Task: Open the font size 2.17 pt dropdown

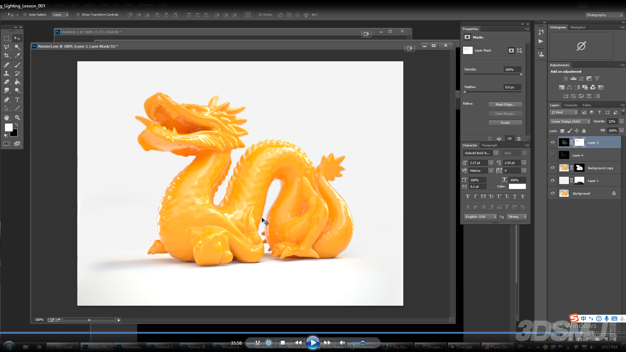Action: 491,163
